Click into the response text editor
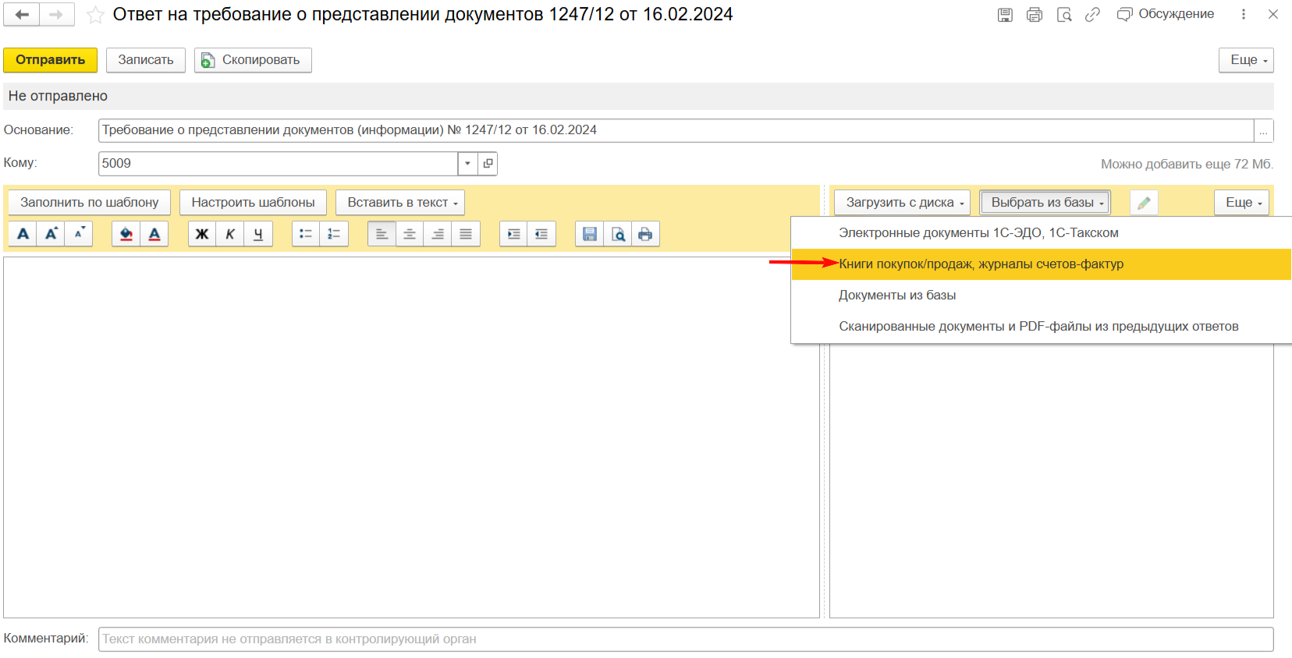The height and width of the screenshot is (658, 1292). [411, 437]
